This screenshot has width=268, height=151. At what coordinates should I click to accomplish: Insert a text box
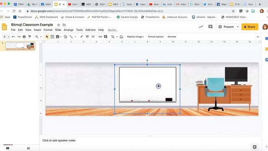pos(52,36)
